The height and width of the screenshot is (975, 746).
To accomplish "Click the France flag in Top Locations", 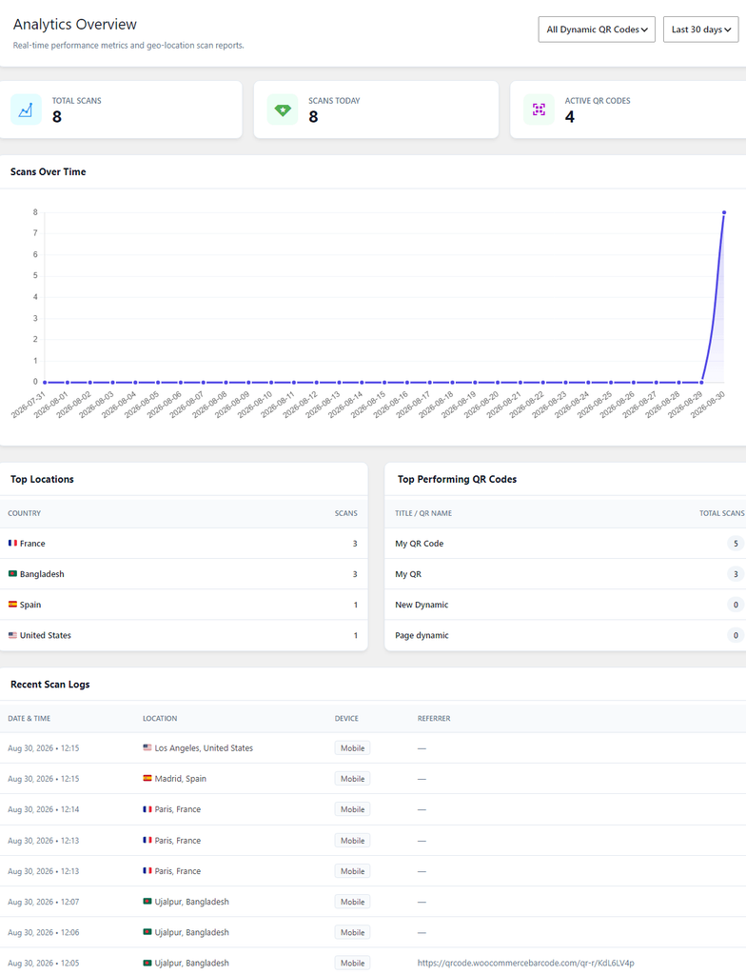I will 12,543.
